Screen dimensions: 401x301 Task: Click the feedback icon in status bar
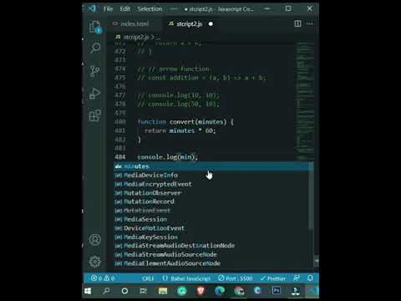[x=297, y=278]
